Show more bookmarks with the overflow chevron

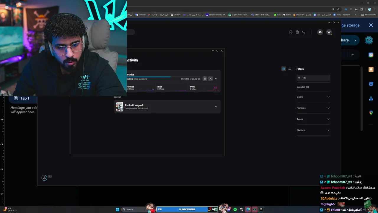(x=356, y=14)
